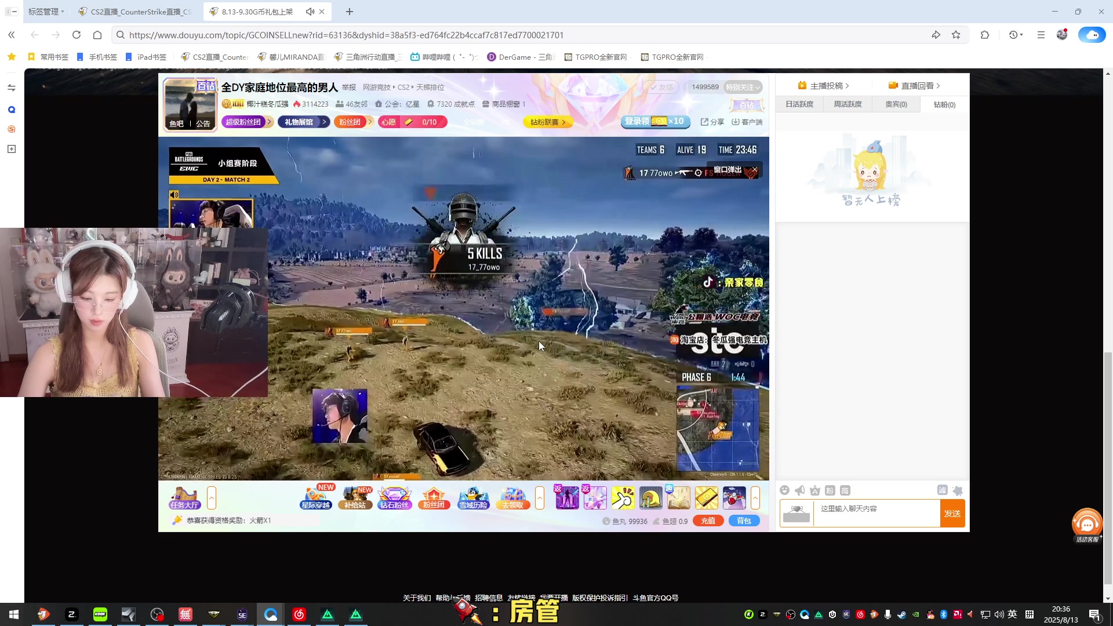The width and height of the screenshot is (1113, 626).
Task: Open the 雪域历险 activity icon
Action: [x=474, y=498]
